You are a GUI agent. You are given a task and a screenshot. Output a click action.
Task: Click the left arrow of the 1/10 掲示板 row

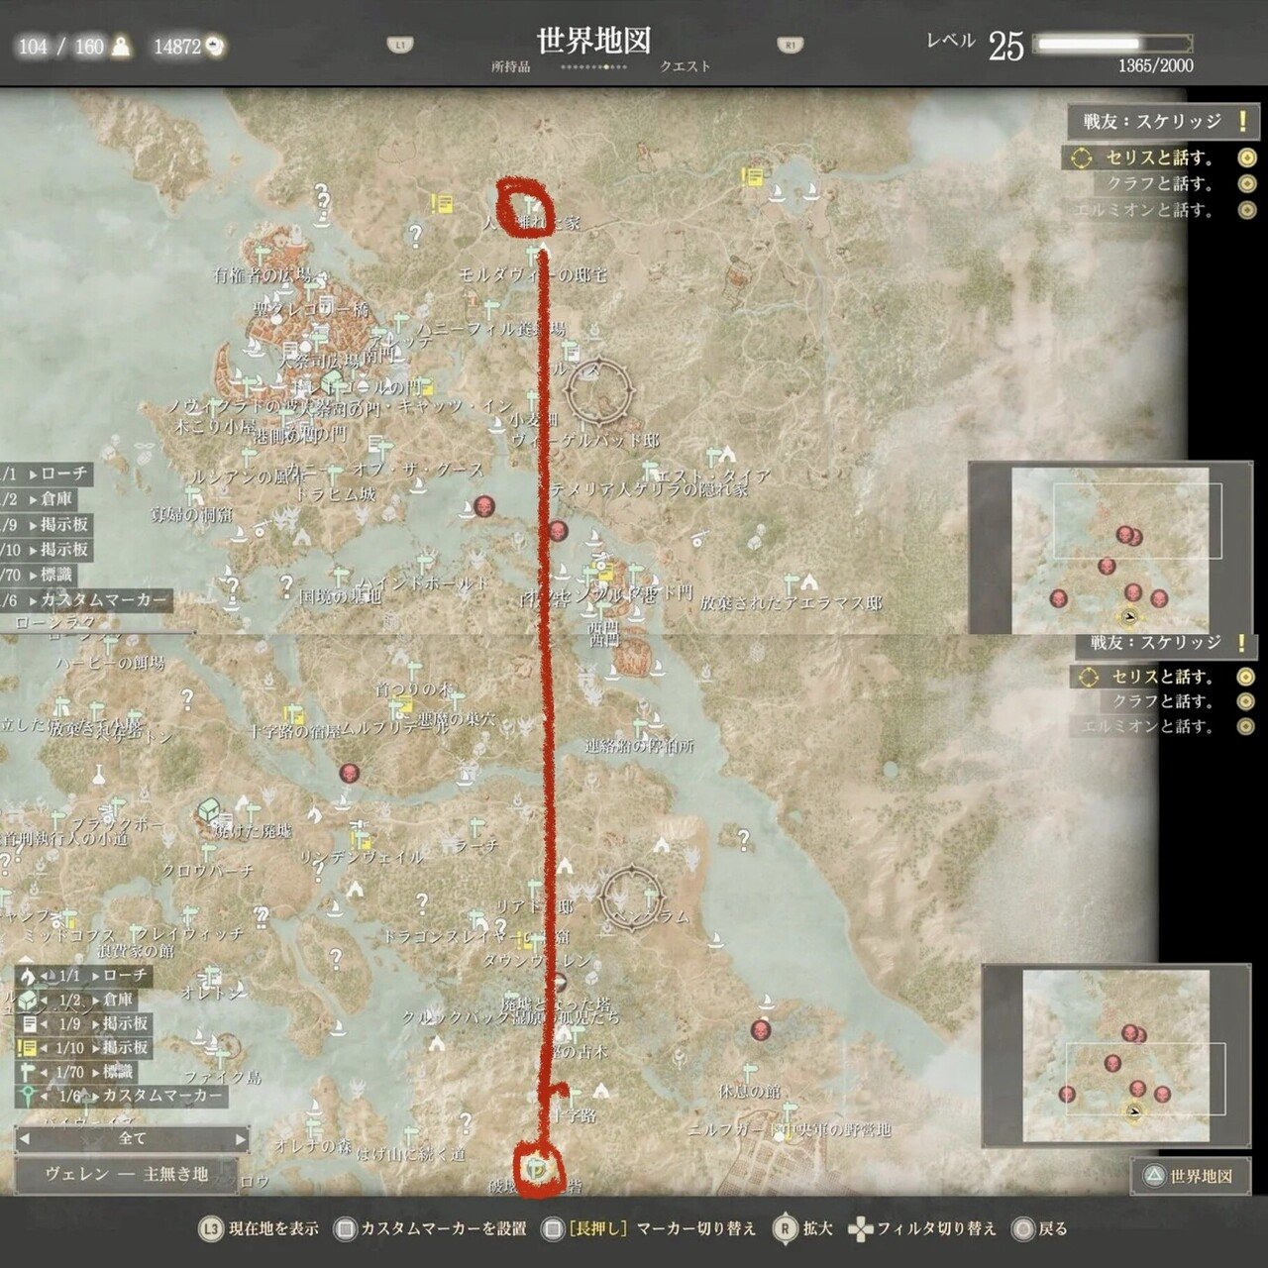click(x=45, y=1047)
